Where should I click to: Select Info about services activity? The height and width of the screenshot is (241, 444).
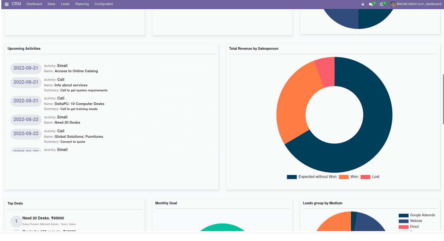(71, 85)
